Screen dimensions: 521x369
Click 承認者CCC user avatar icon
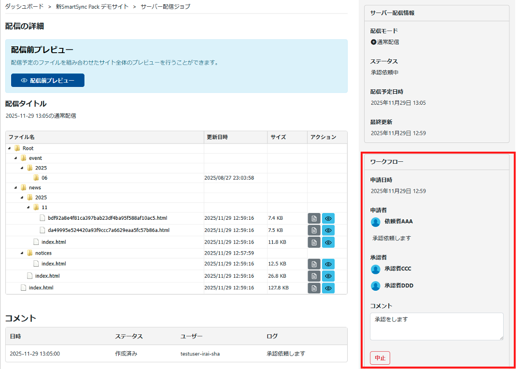pyautogui.click(x=376, y=269)
